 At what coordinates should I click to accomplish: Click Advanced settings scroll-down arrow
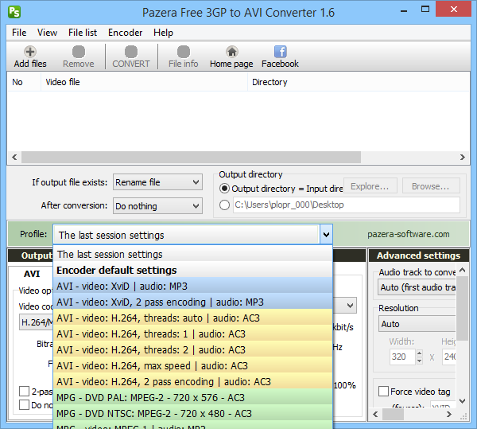tap(462, 401)
